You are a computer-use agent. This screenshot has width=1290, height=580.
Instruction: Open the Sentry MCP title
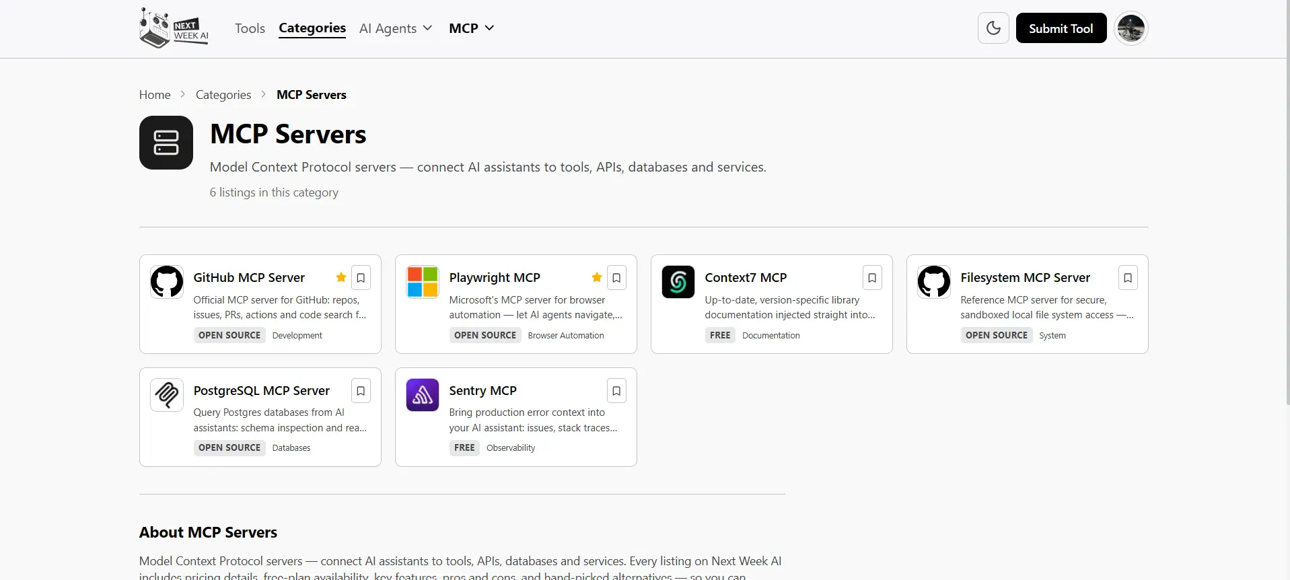tap(483, 391)
